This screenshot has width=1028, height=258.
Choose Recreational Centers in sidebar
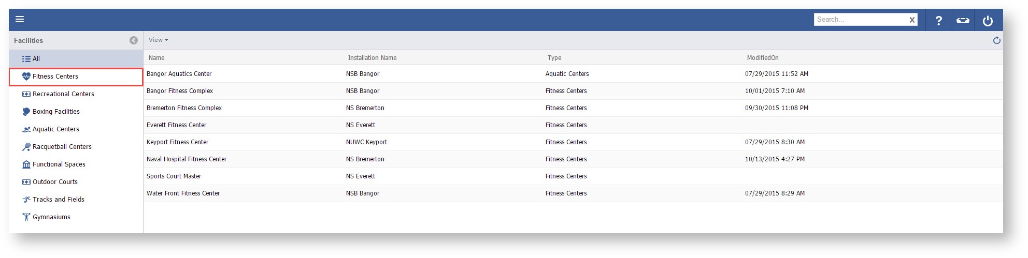point(63,94)
